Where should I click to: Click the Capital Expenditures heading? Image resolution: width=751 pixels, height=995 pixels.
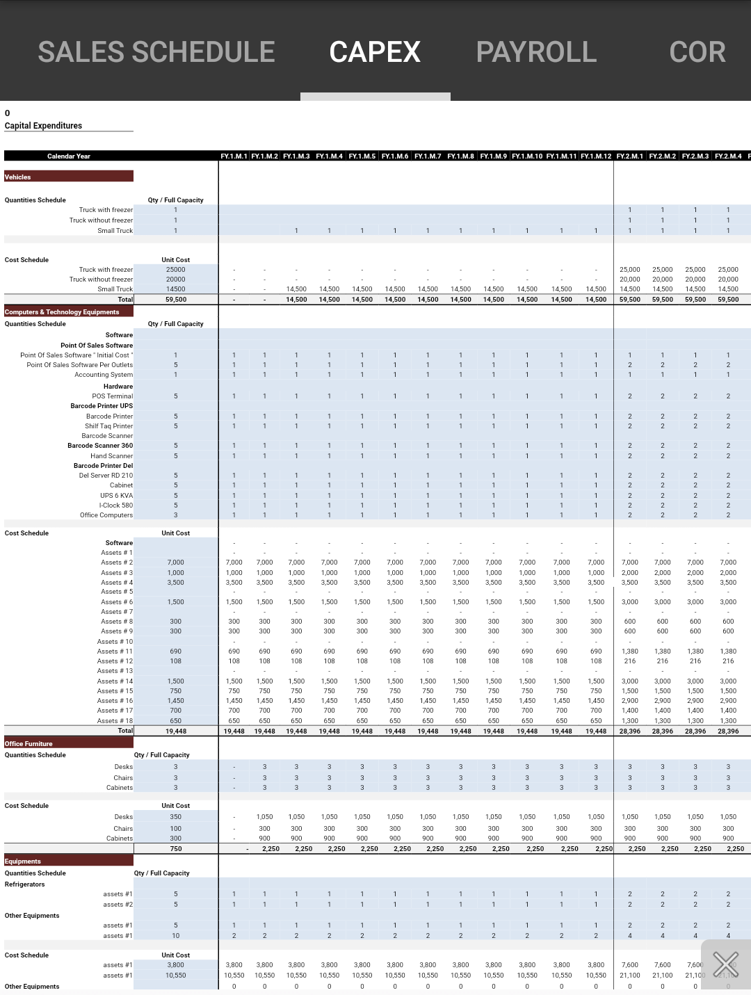[43, 126]
